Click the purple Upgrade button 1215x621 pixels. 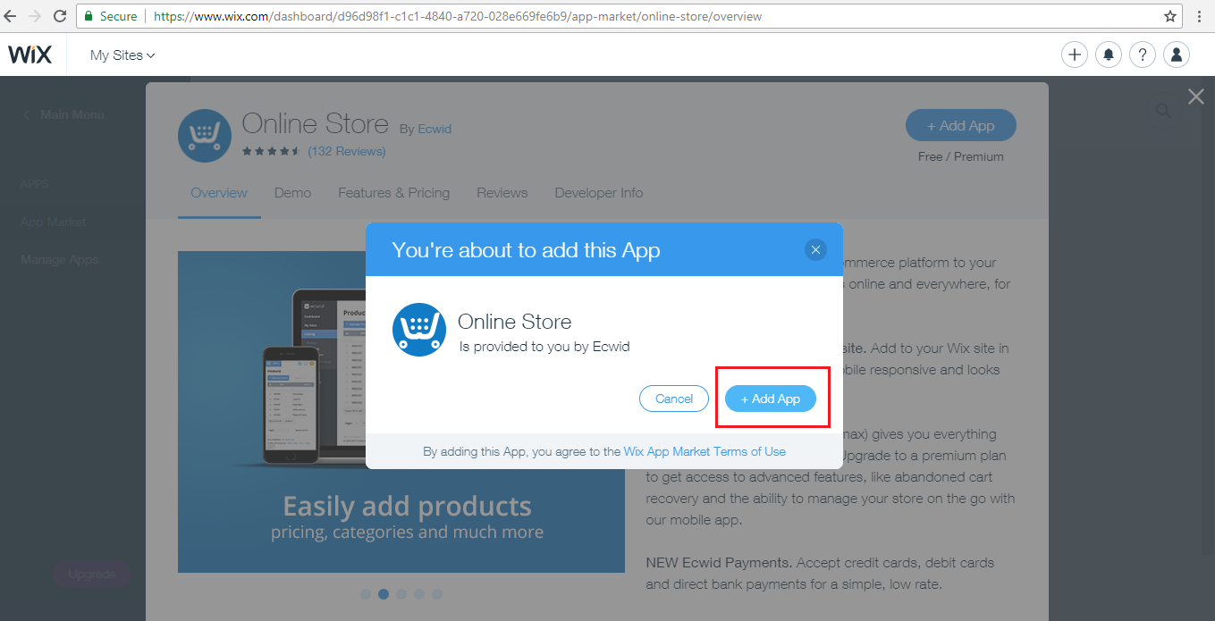click(92, 574)
